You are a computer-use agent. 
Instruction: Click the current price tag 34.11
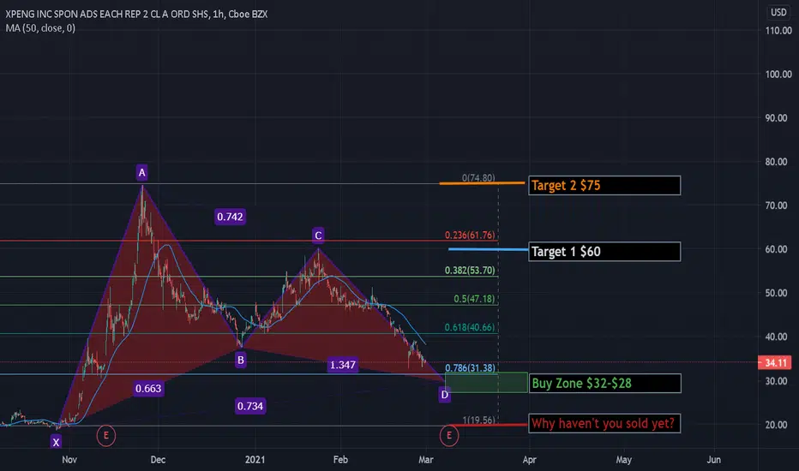tap(775, 362)
